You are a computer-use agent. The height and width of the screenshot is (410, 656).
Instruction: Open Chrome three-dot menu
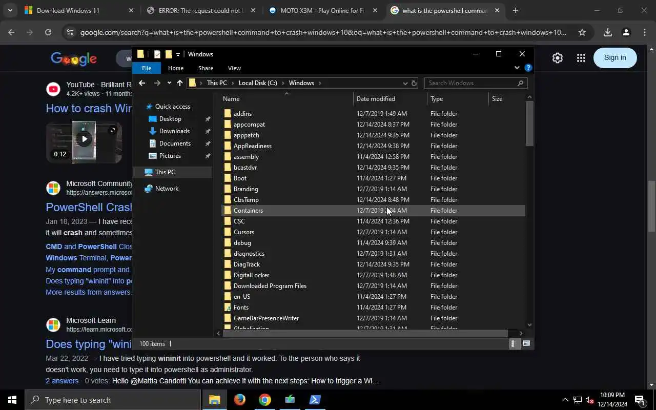[x=645, y=32]
